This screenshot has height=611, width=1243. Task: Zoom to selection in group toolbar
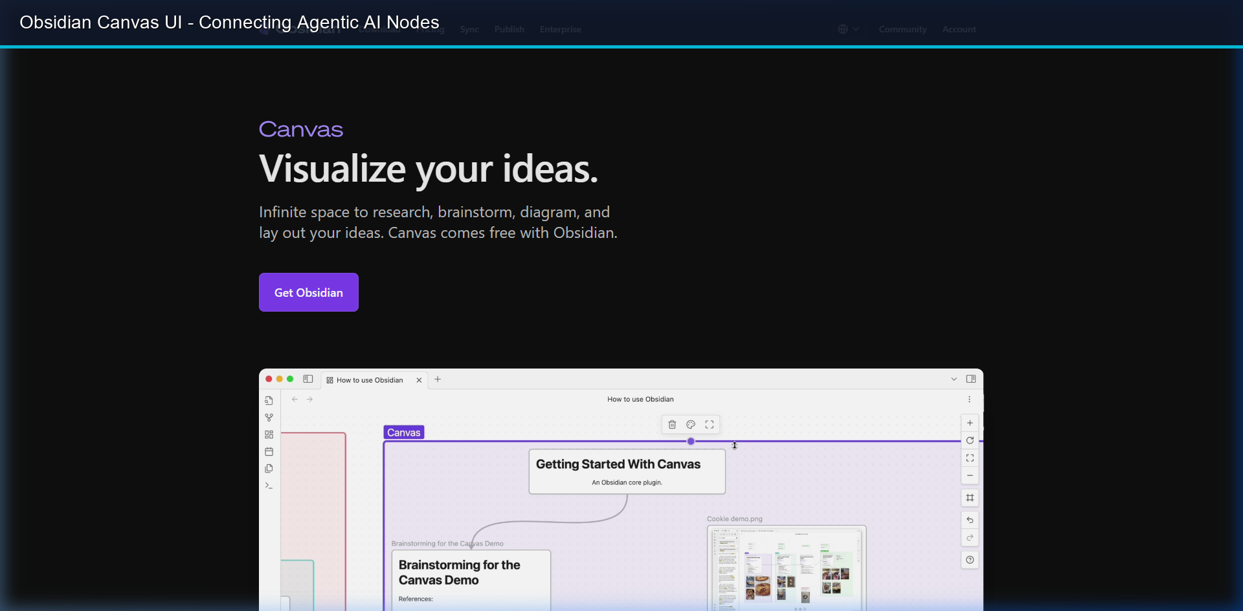(710, 425)
